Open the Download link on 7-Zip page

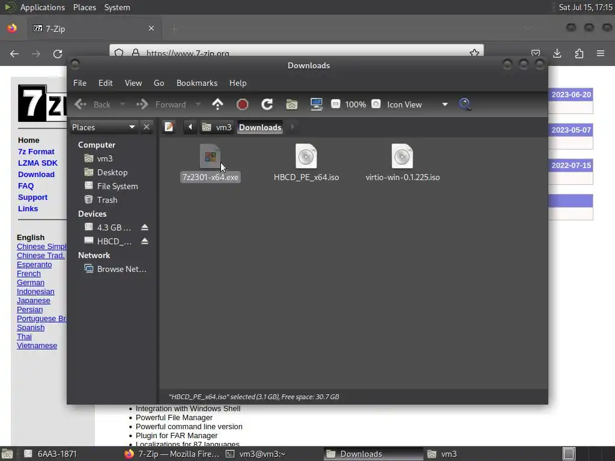(x=36, y=175)
